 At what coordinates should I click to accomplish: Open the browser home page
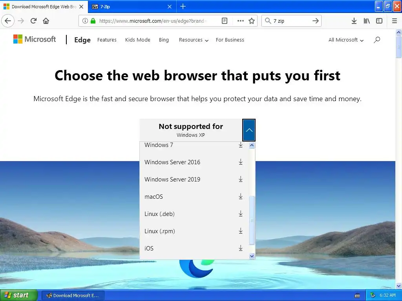tap(46, 21)
